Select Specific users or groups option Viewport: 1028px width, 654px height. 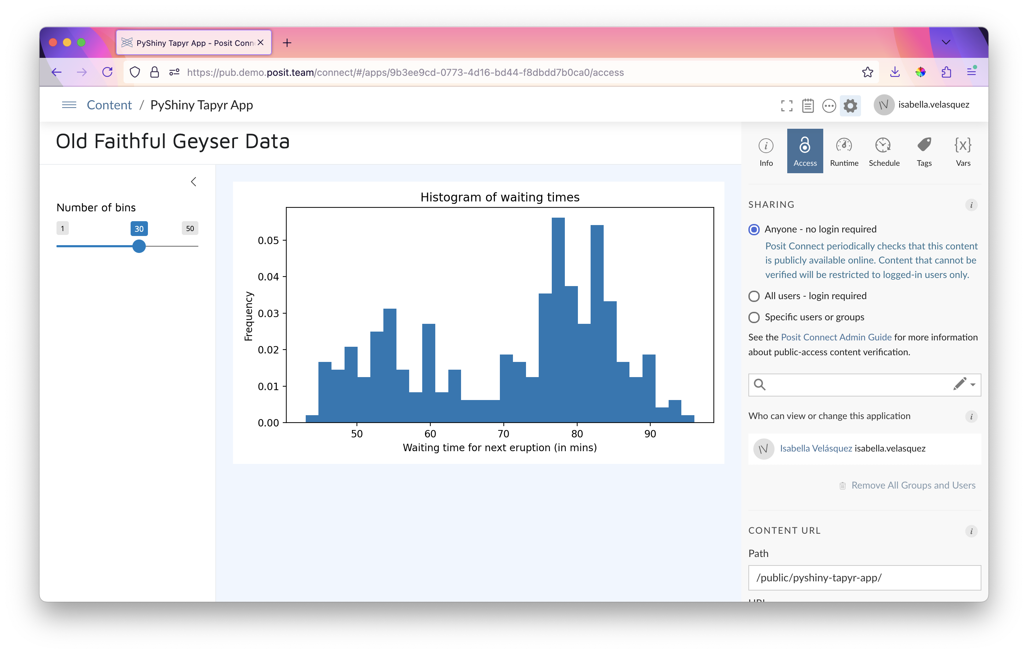click(x=754, y=317)
